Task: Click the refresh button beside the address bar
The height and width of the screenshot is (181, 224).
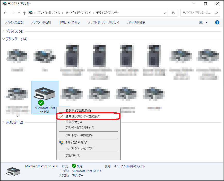Action: pos(173,13)
